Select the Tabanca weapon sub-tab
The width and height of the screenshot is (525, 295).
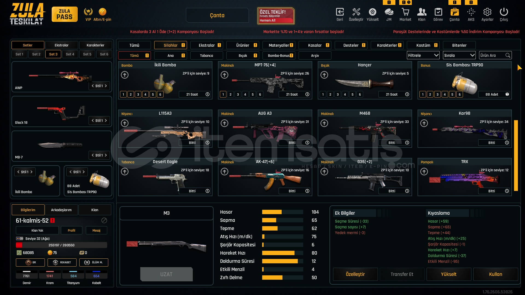click(x=206, y=55)
